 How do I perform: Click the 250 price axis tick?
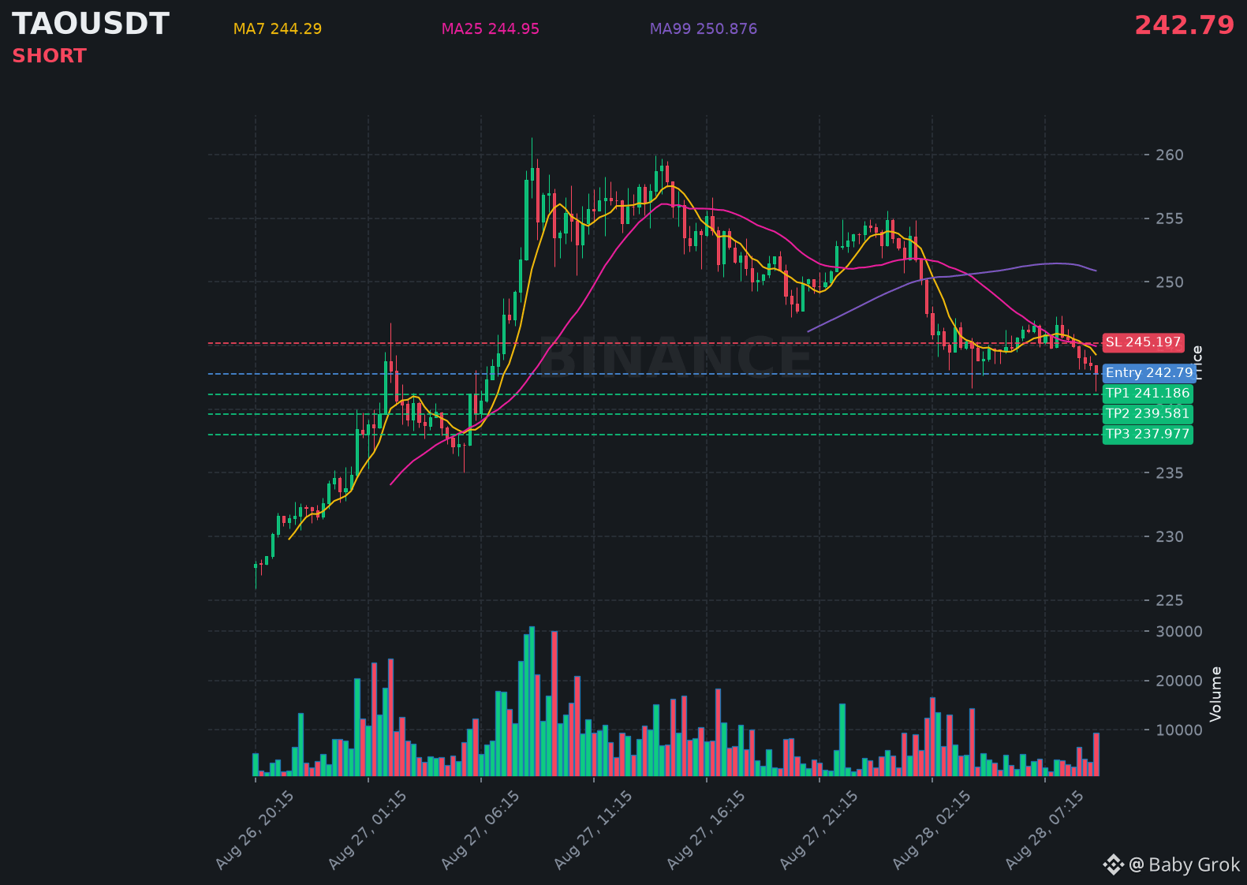click(1170, 282)
